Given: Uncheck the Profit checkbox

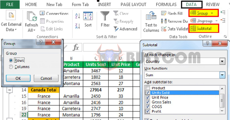Looking at the screenshot, I should 148,111.
